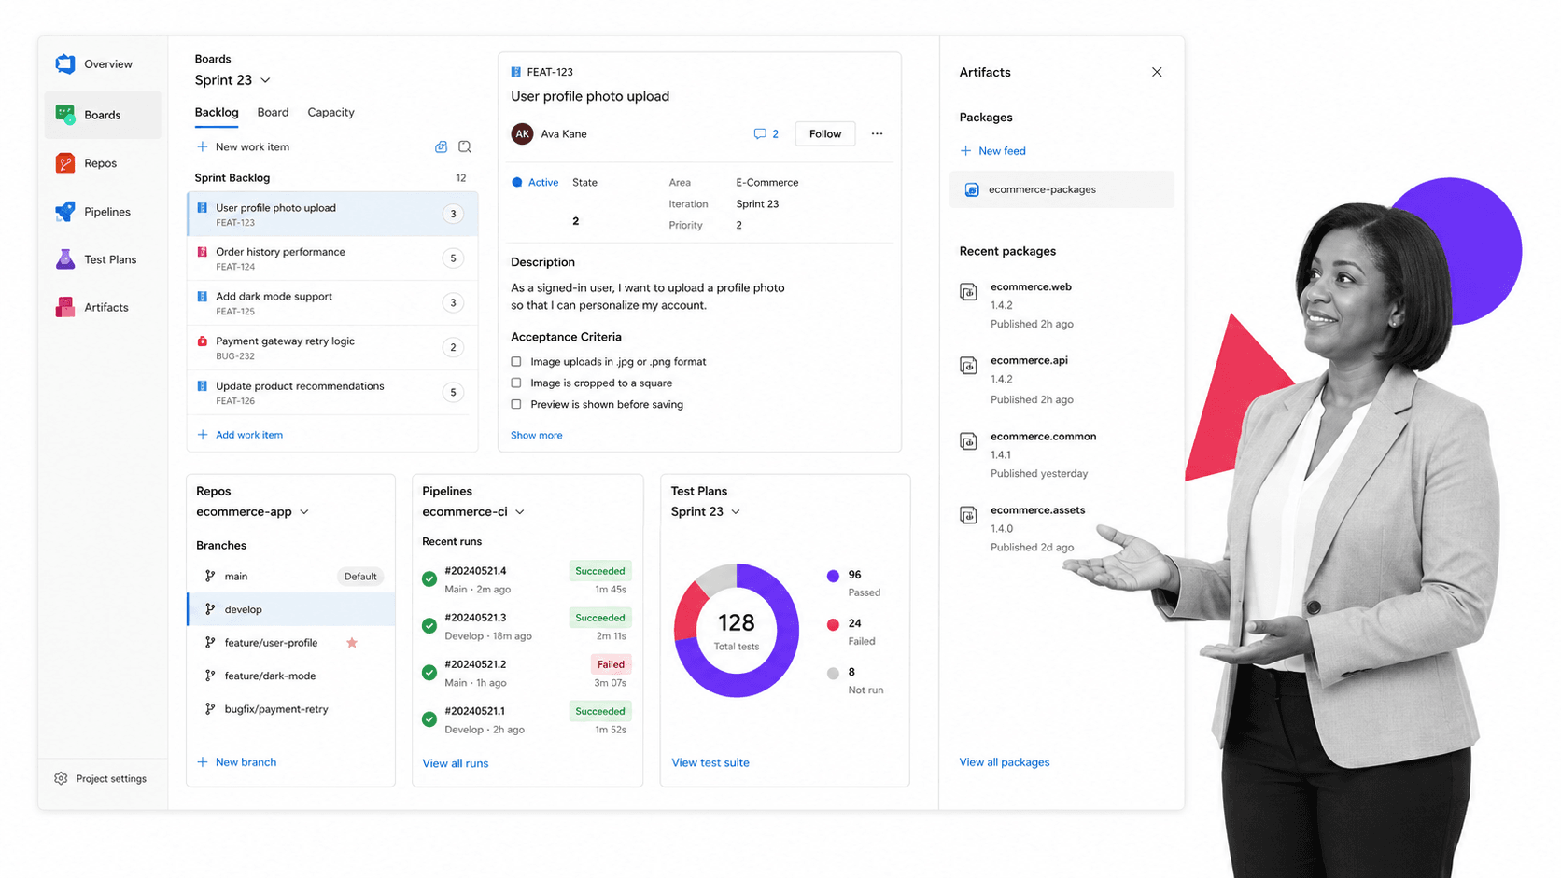Open Repos from the sidebar icon
The image size is (1561, 878).
click(x=65, y=163)
